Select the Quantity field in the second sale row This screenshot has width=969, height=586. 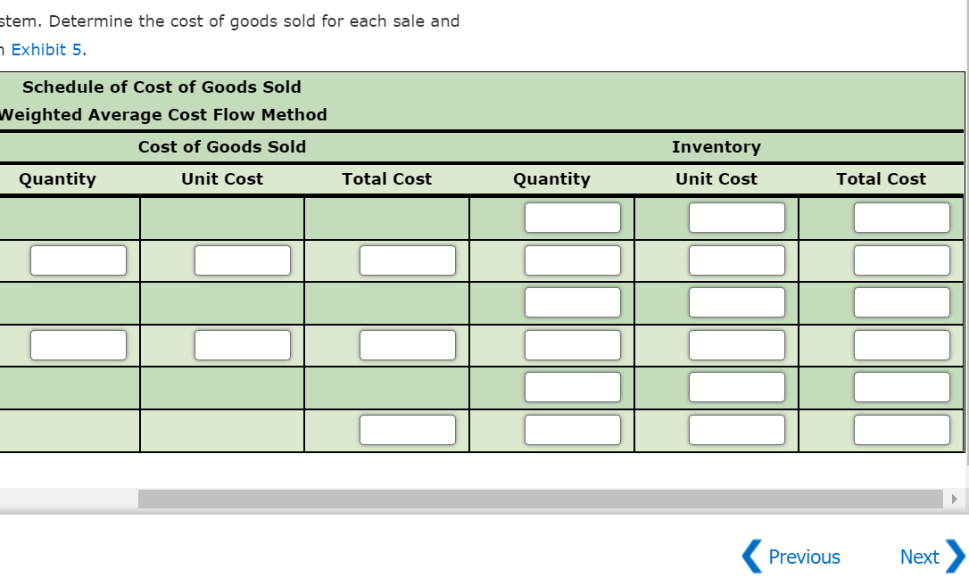(79, 344)
